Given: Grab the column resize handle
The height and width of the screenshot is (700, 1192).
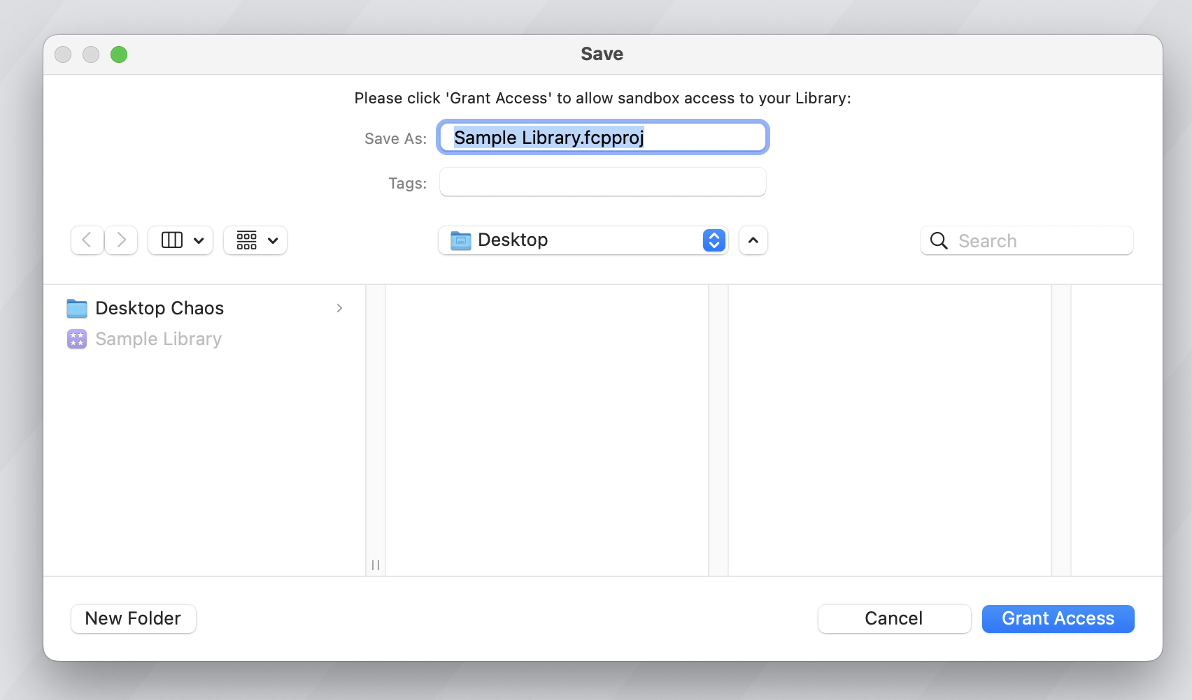Looking at the screenshot, I should point(376,565).
